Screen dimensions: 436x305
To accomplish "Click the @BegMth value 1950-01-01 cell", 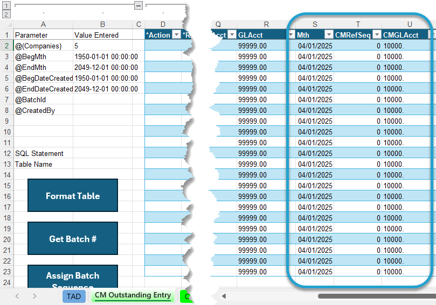I will 102,56.
